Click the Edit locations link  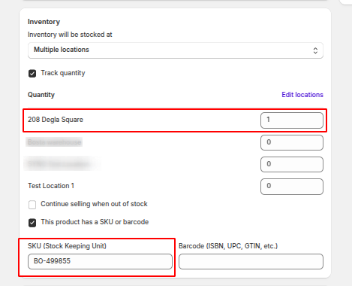pos(302,95)
